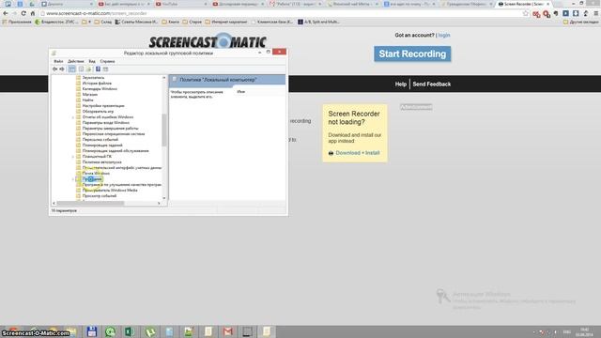Image resolution: width=601 pixels, height=338 pixels.
Task: Open the Gmail icon in the taskbar
Action: [x=227, y=331]
